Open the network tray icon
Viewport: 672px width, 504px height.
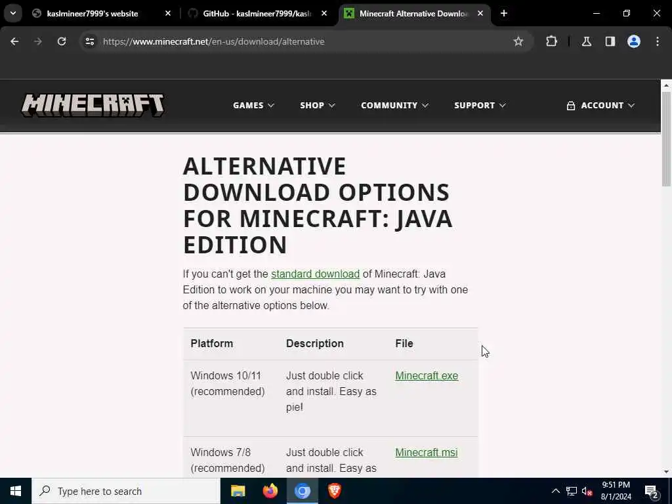pyautogui.click(x=572, y=491)
